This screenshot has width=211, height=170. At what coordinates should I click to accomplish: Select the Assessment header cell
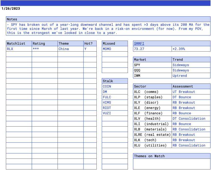[x=191, y=86]
